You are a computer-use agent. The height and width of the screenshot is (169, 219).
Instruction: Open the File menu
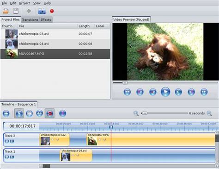[4, 3]
